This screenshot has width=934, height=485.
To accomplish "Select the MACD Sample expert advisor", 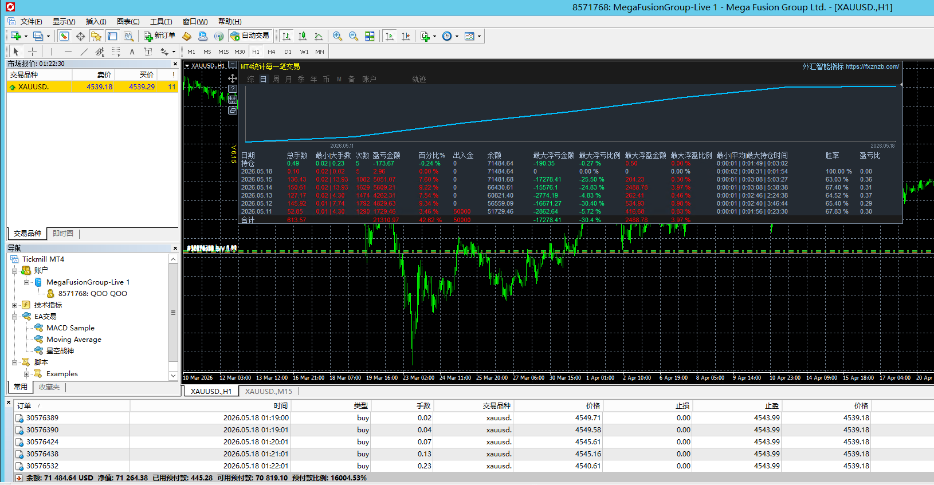I will pos(70,328).
